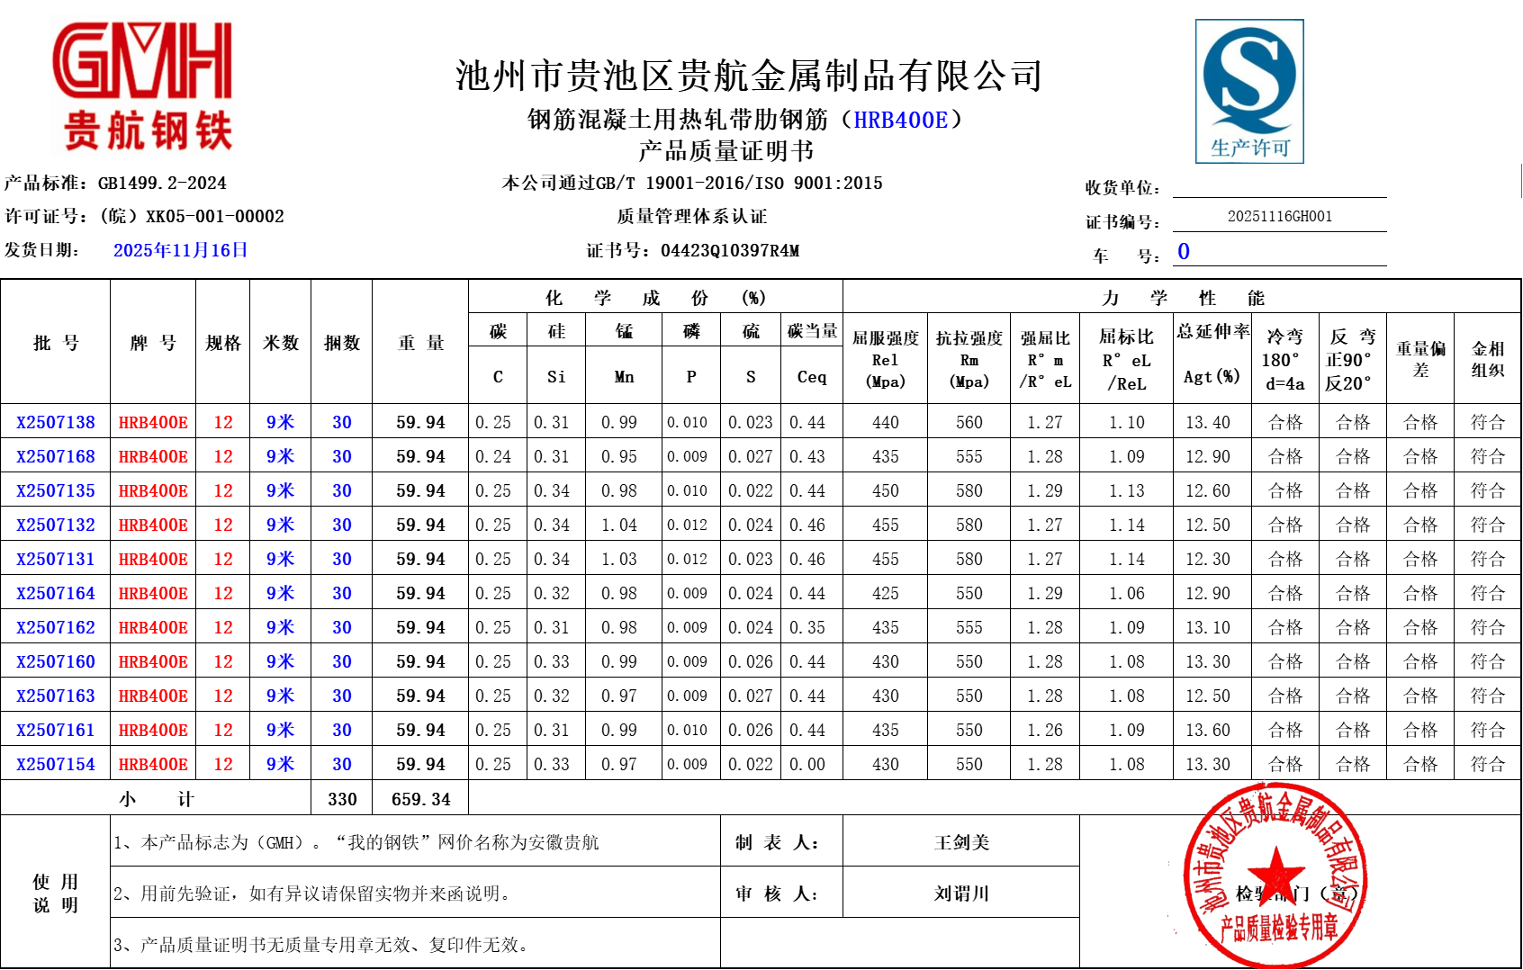Click the 小计 bundle total 330

click(x=342, y=799)
